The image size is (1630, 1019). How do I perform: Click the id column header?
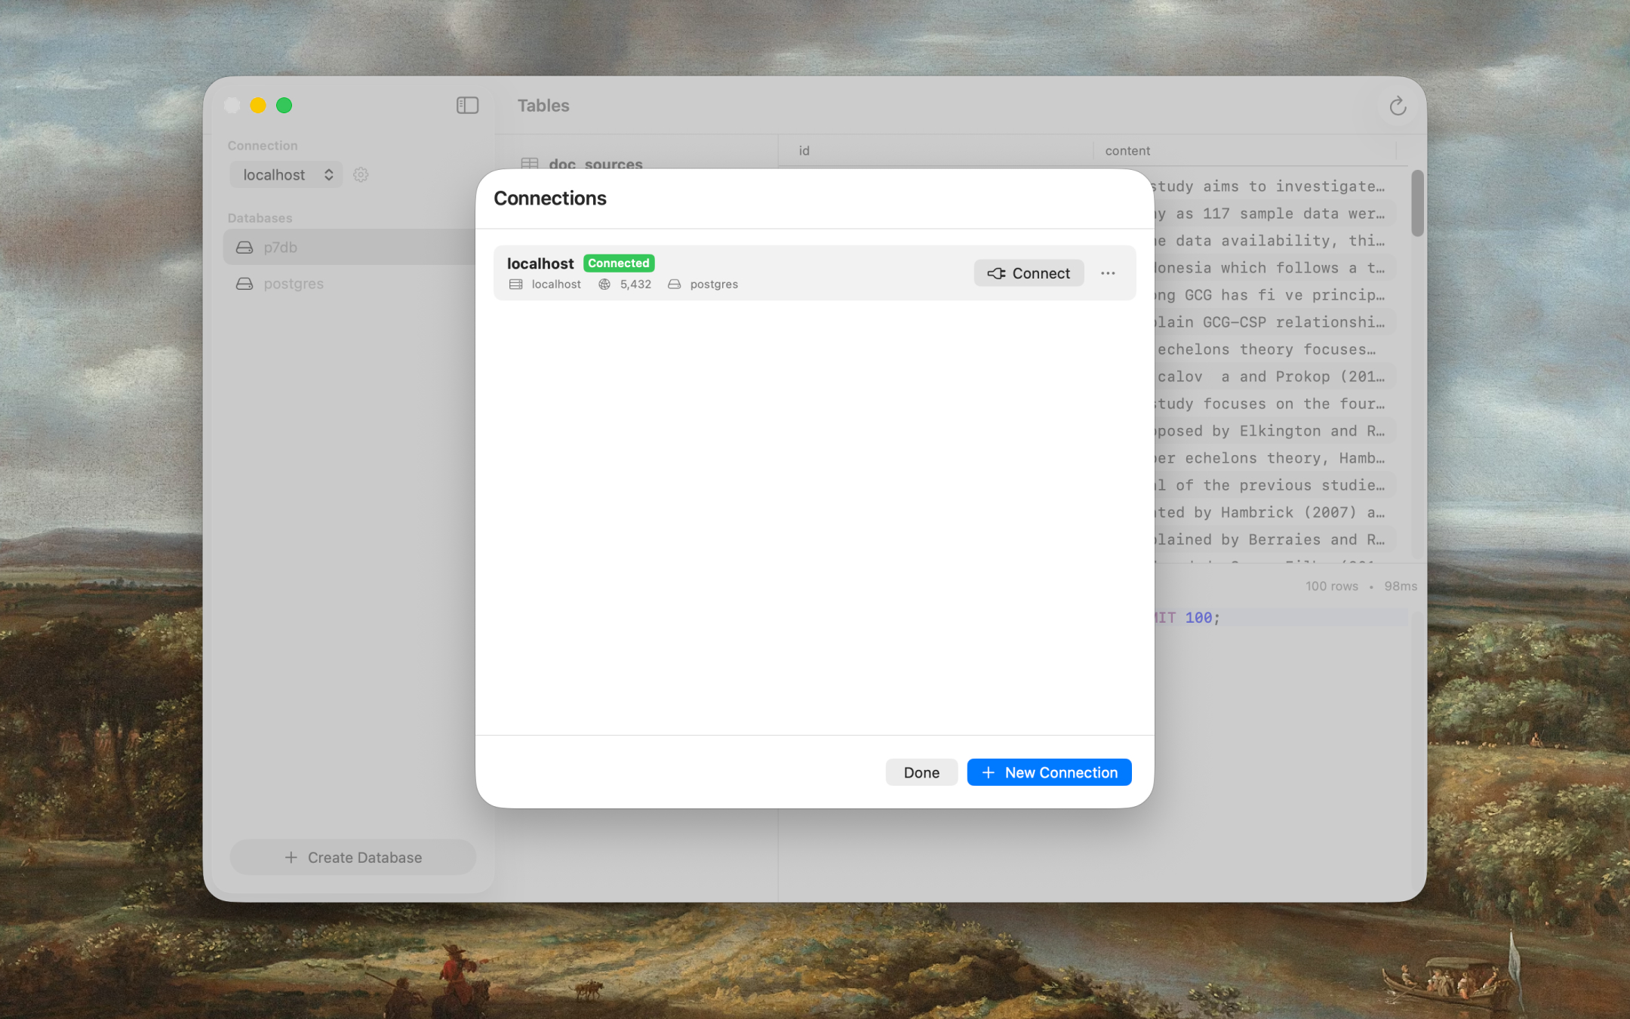point(803,150)
